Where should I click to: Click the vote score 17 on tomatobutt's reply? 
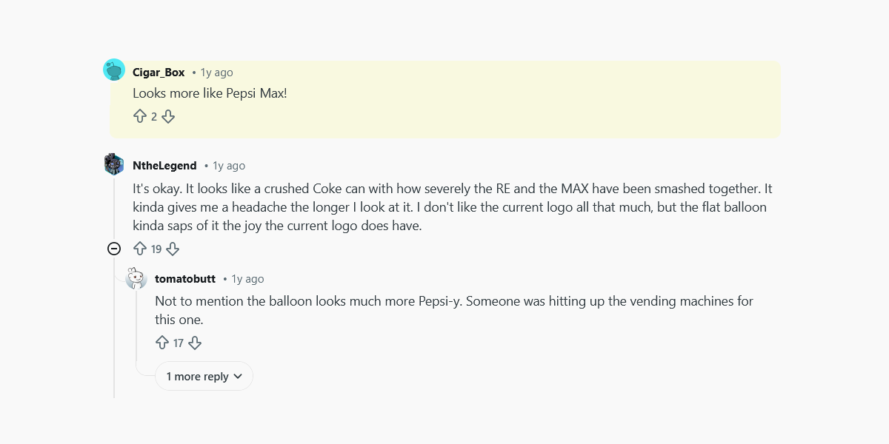(179, 343)
